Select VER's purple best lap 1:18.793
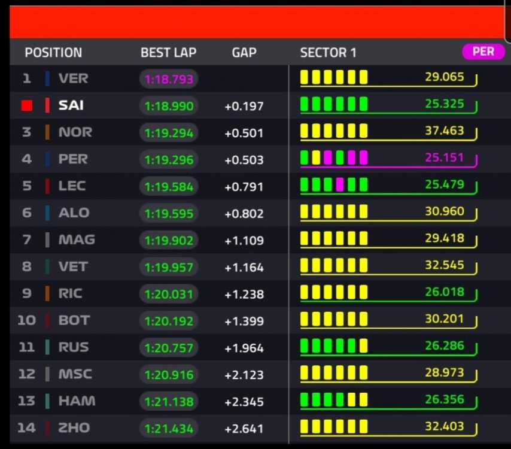511x449 pixels. (x=169, y=79)
